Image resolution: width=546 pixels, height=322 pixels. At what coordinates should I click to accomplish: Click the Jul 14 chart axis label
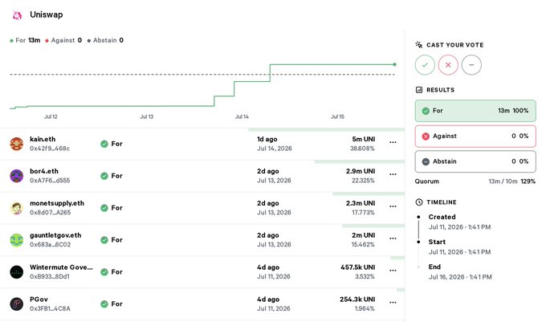click(x=242, y=116)
